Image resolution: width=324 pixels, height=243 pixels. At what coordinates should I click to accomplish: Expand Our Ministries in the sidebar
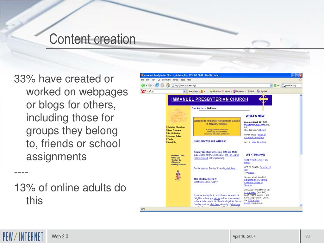click(x=173, y=133)
